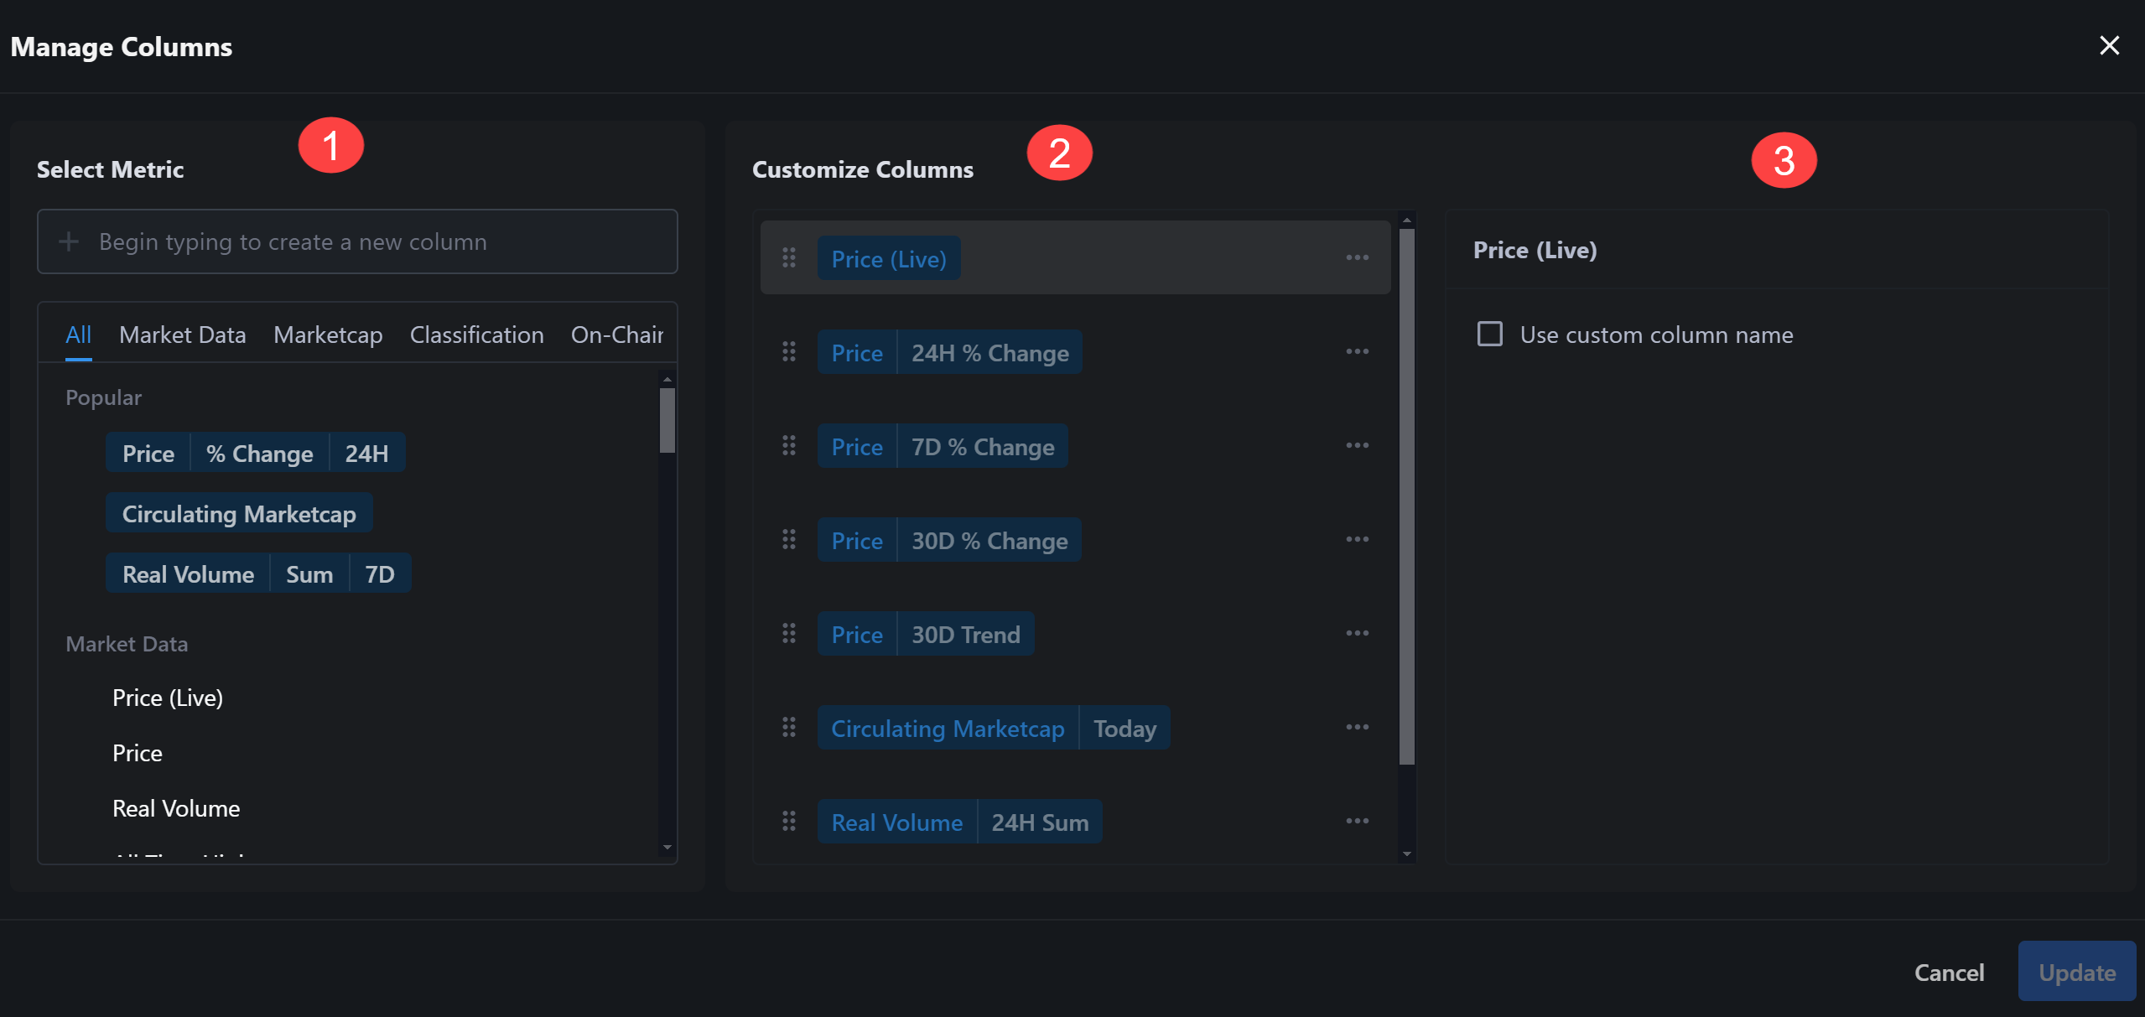Click the plus icon in new column field
2145x1017 pixels.
click(x=69, y=242)
